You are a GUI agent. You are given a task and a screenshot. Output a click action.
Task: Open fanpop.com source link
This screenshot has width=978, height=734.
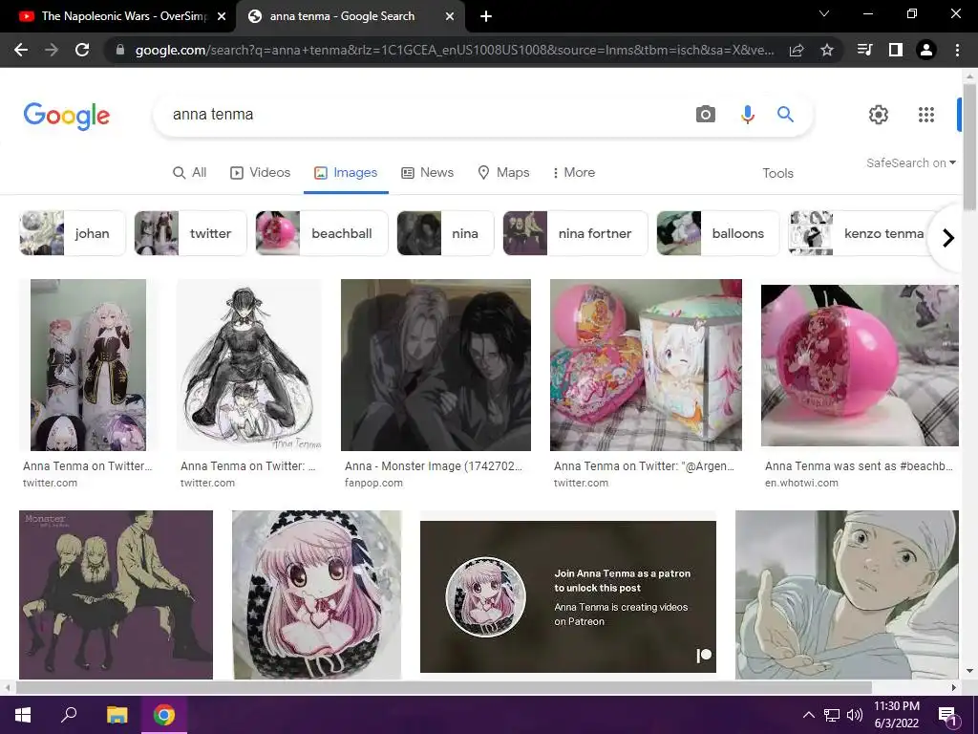click(x=373, y=483)
